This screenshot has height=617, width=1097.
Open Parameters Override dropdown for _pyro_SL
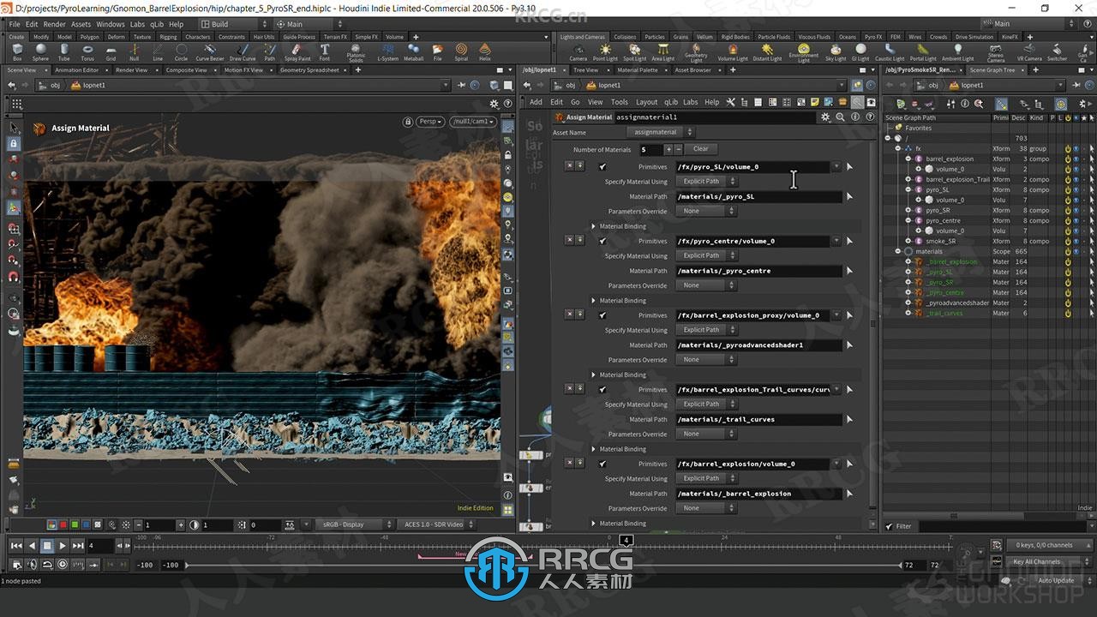706,211
